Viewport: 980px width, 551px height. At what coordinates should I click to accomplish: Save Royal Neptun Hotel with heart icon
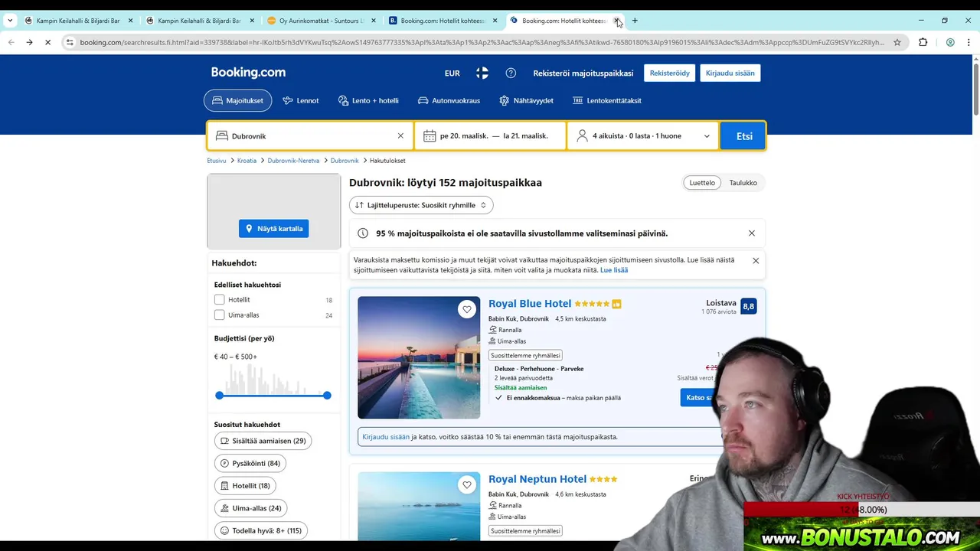point(467,484)
